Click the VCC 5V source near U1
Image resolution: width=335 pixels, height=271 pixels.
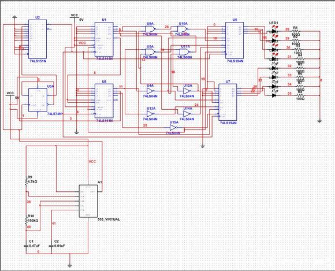tap(75, 17)
